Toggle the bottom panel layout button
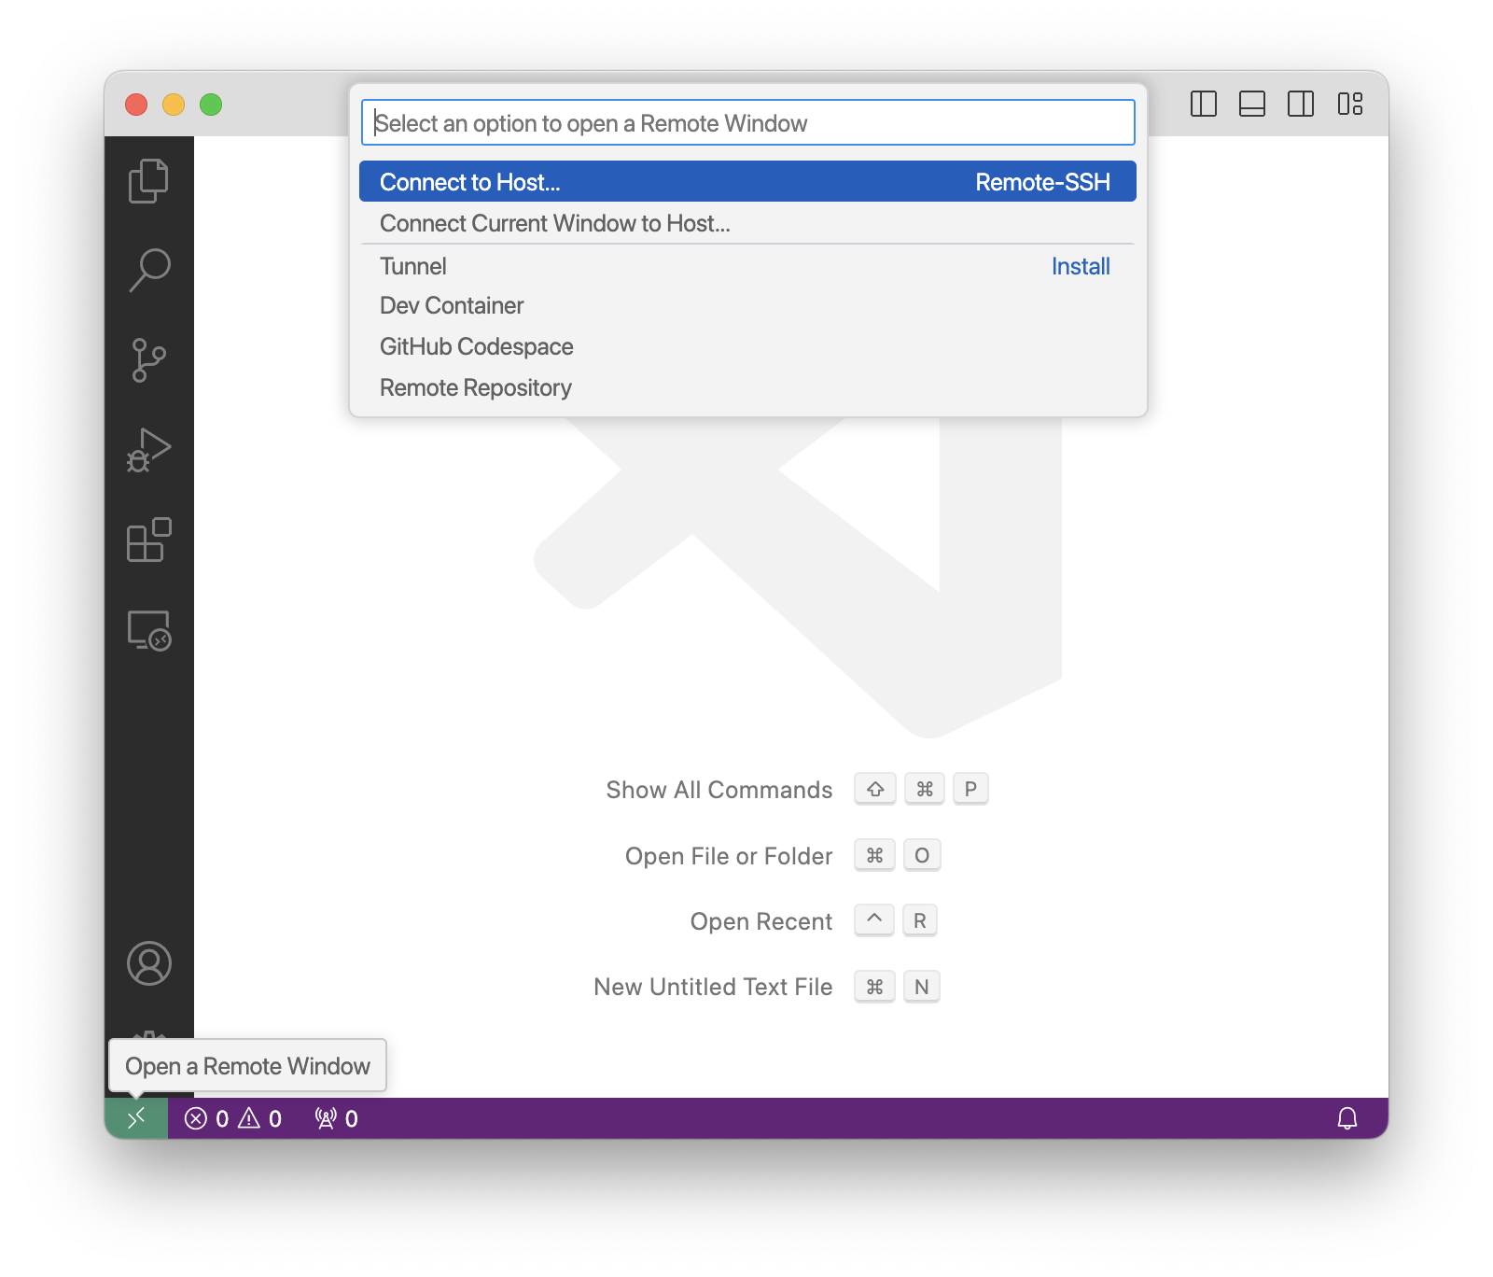Image resolution: width=1493 pixels, height=1277 pixels. tap(1252, 104)
